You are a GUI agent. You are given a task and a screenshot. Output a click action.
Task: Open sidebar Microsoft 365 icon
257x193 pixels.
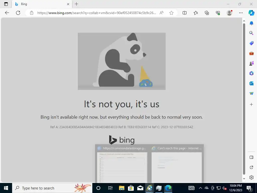pyautogui.click(x=251, y=73)
